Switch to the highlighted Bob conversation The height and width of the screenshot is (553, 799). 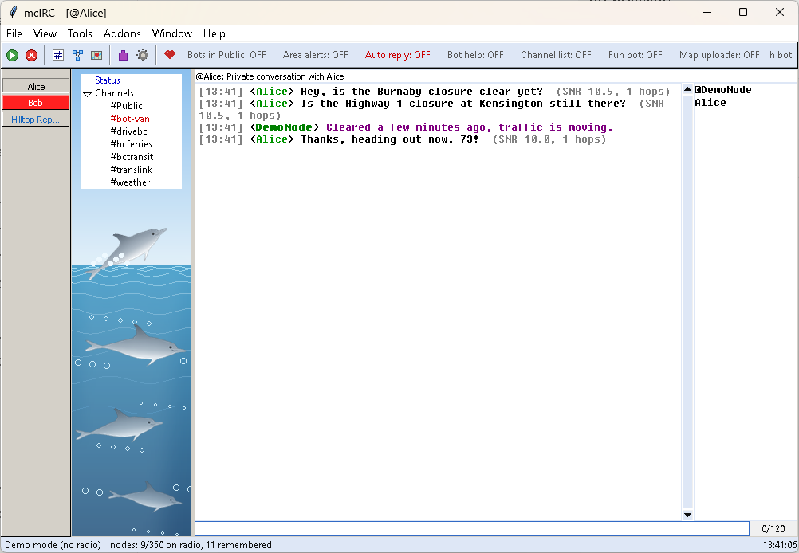click(36, 102)
